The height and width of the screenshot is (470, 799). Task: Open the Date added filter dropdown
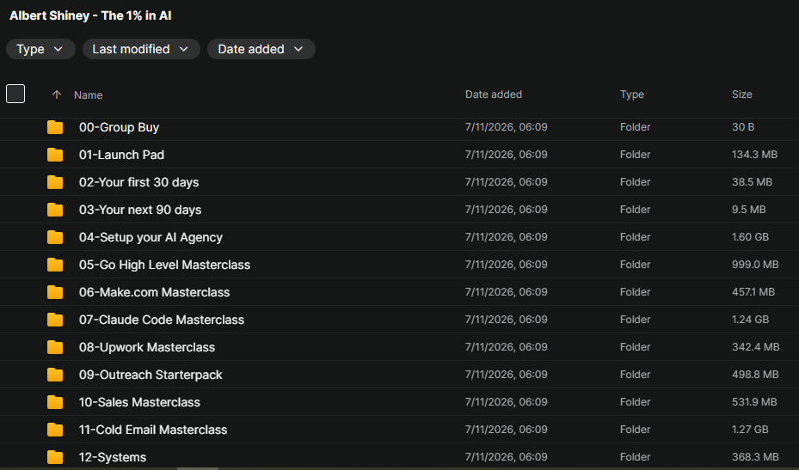261,49
